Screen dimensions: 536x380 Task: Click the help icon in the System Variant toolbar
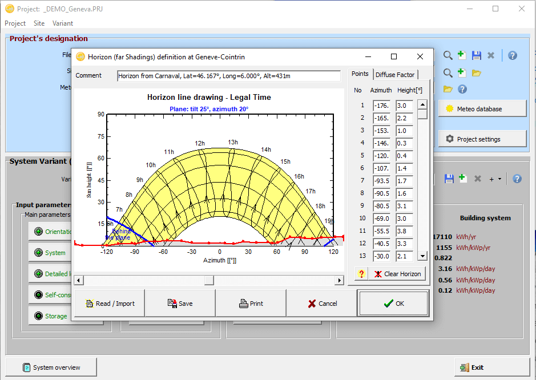pos(517,179)
